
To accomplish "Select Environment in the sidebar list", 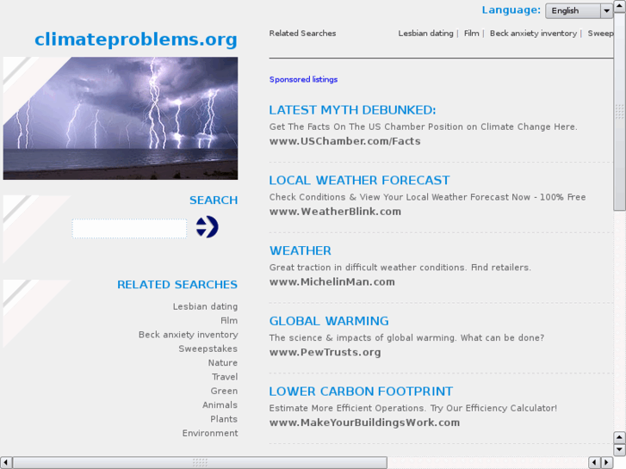I will click(x=210, y=433).
